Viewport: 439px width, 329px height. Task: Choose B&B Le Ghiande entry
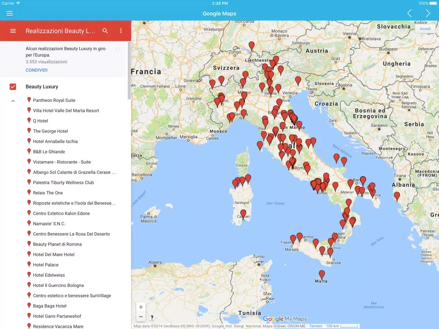49,152
